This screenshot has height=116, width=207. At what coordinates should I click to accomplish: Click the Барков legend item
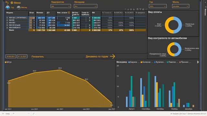pyautogui.click(x=134, y=62)
